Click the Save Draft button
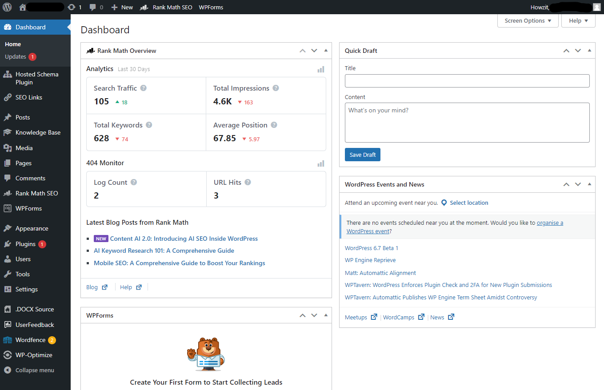 point(362,154)
